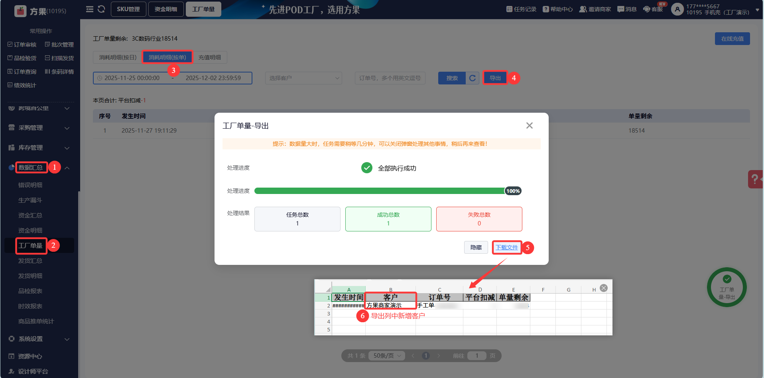Screen dimensions: 764x378
Task: Open the floating 工厂单量-导出 task bubble
Action: tap(727, 287)
